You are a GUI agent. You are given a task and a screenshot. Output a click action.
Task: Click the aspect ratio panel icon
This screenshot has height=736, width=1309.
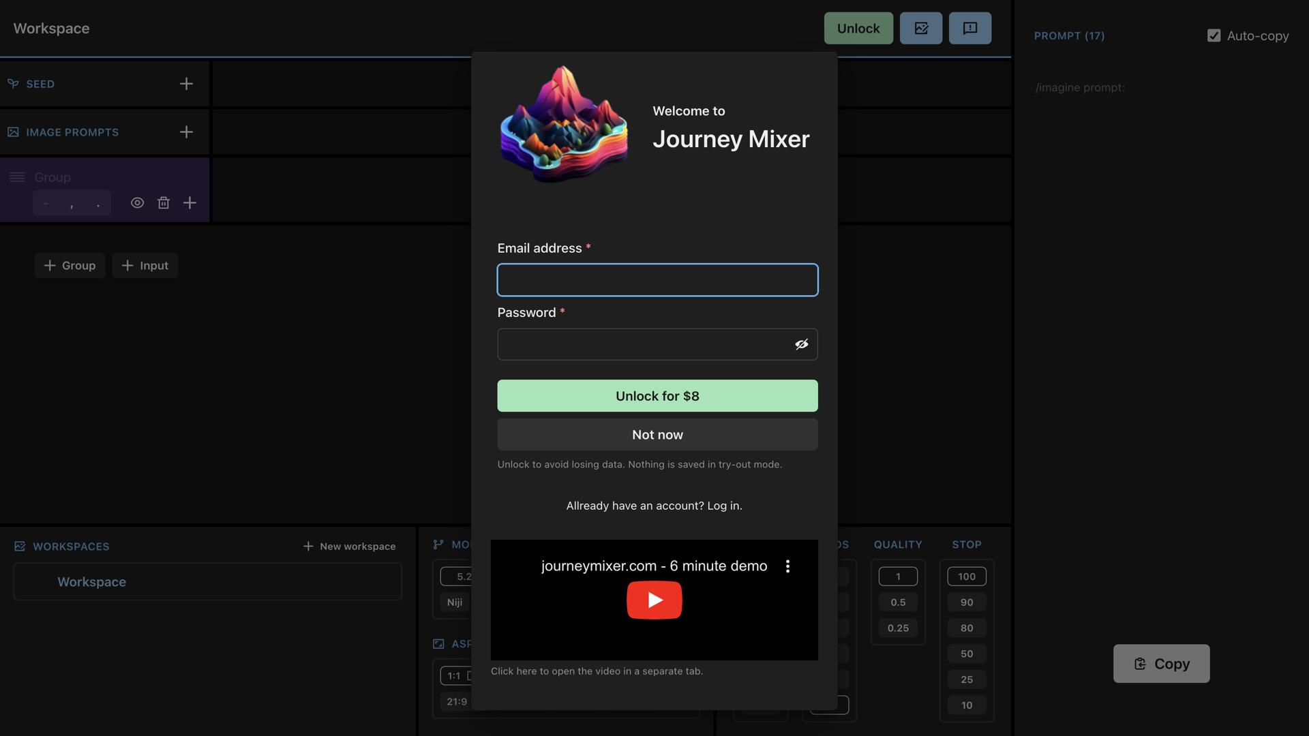coord(437,643)
